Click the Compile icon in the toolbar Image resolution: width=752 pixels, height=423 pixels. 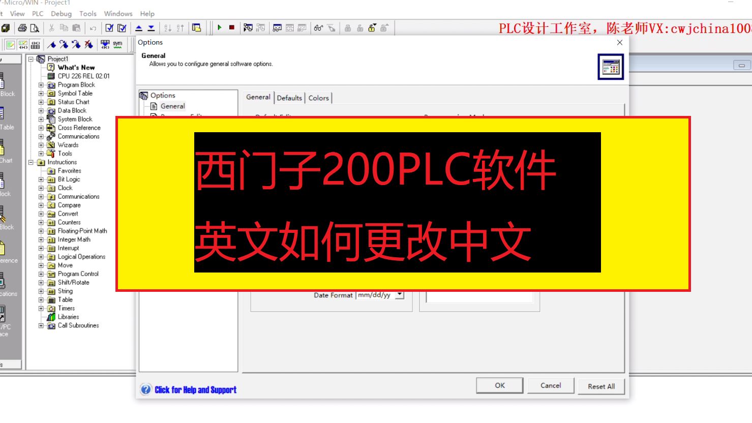[109, 28]
